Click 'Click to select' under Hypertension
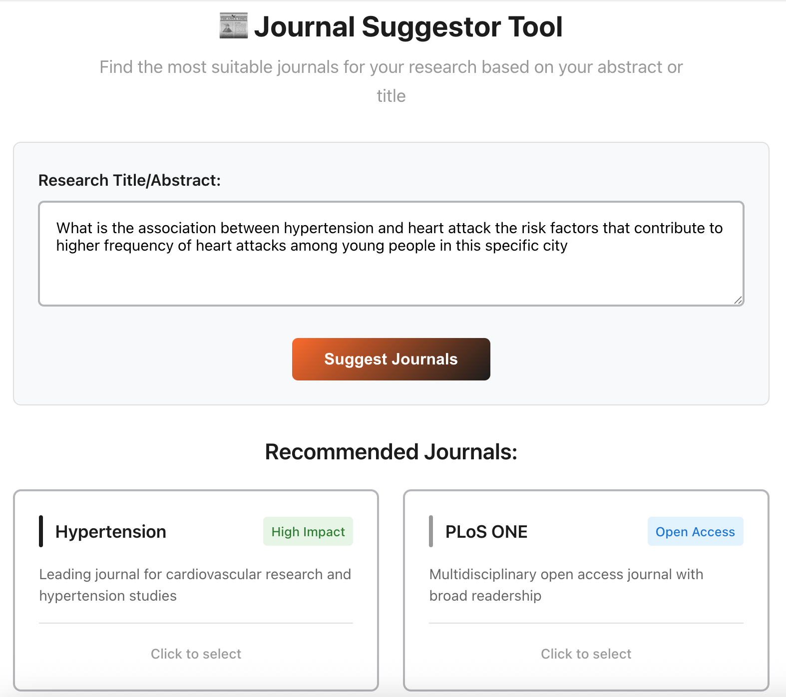Screen dimensions: 786x697 click(196, 654)
